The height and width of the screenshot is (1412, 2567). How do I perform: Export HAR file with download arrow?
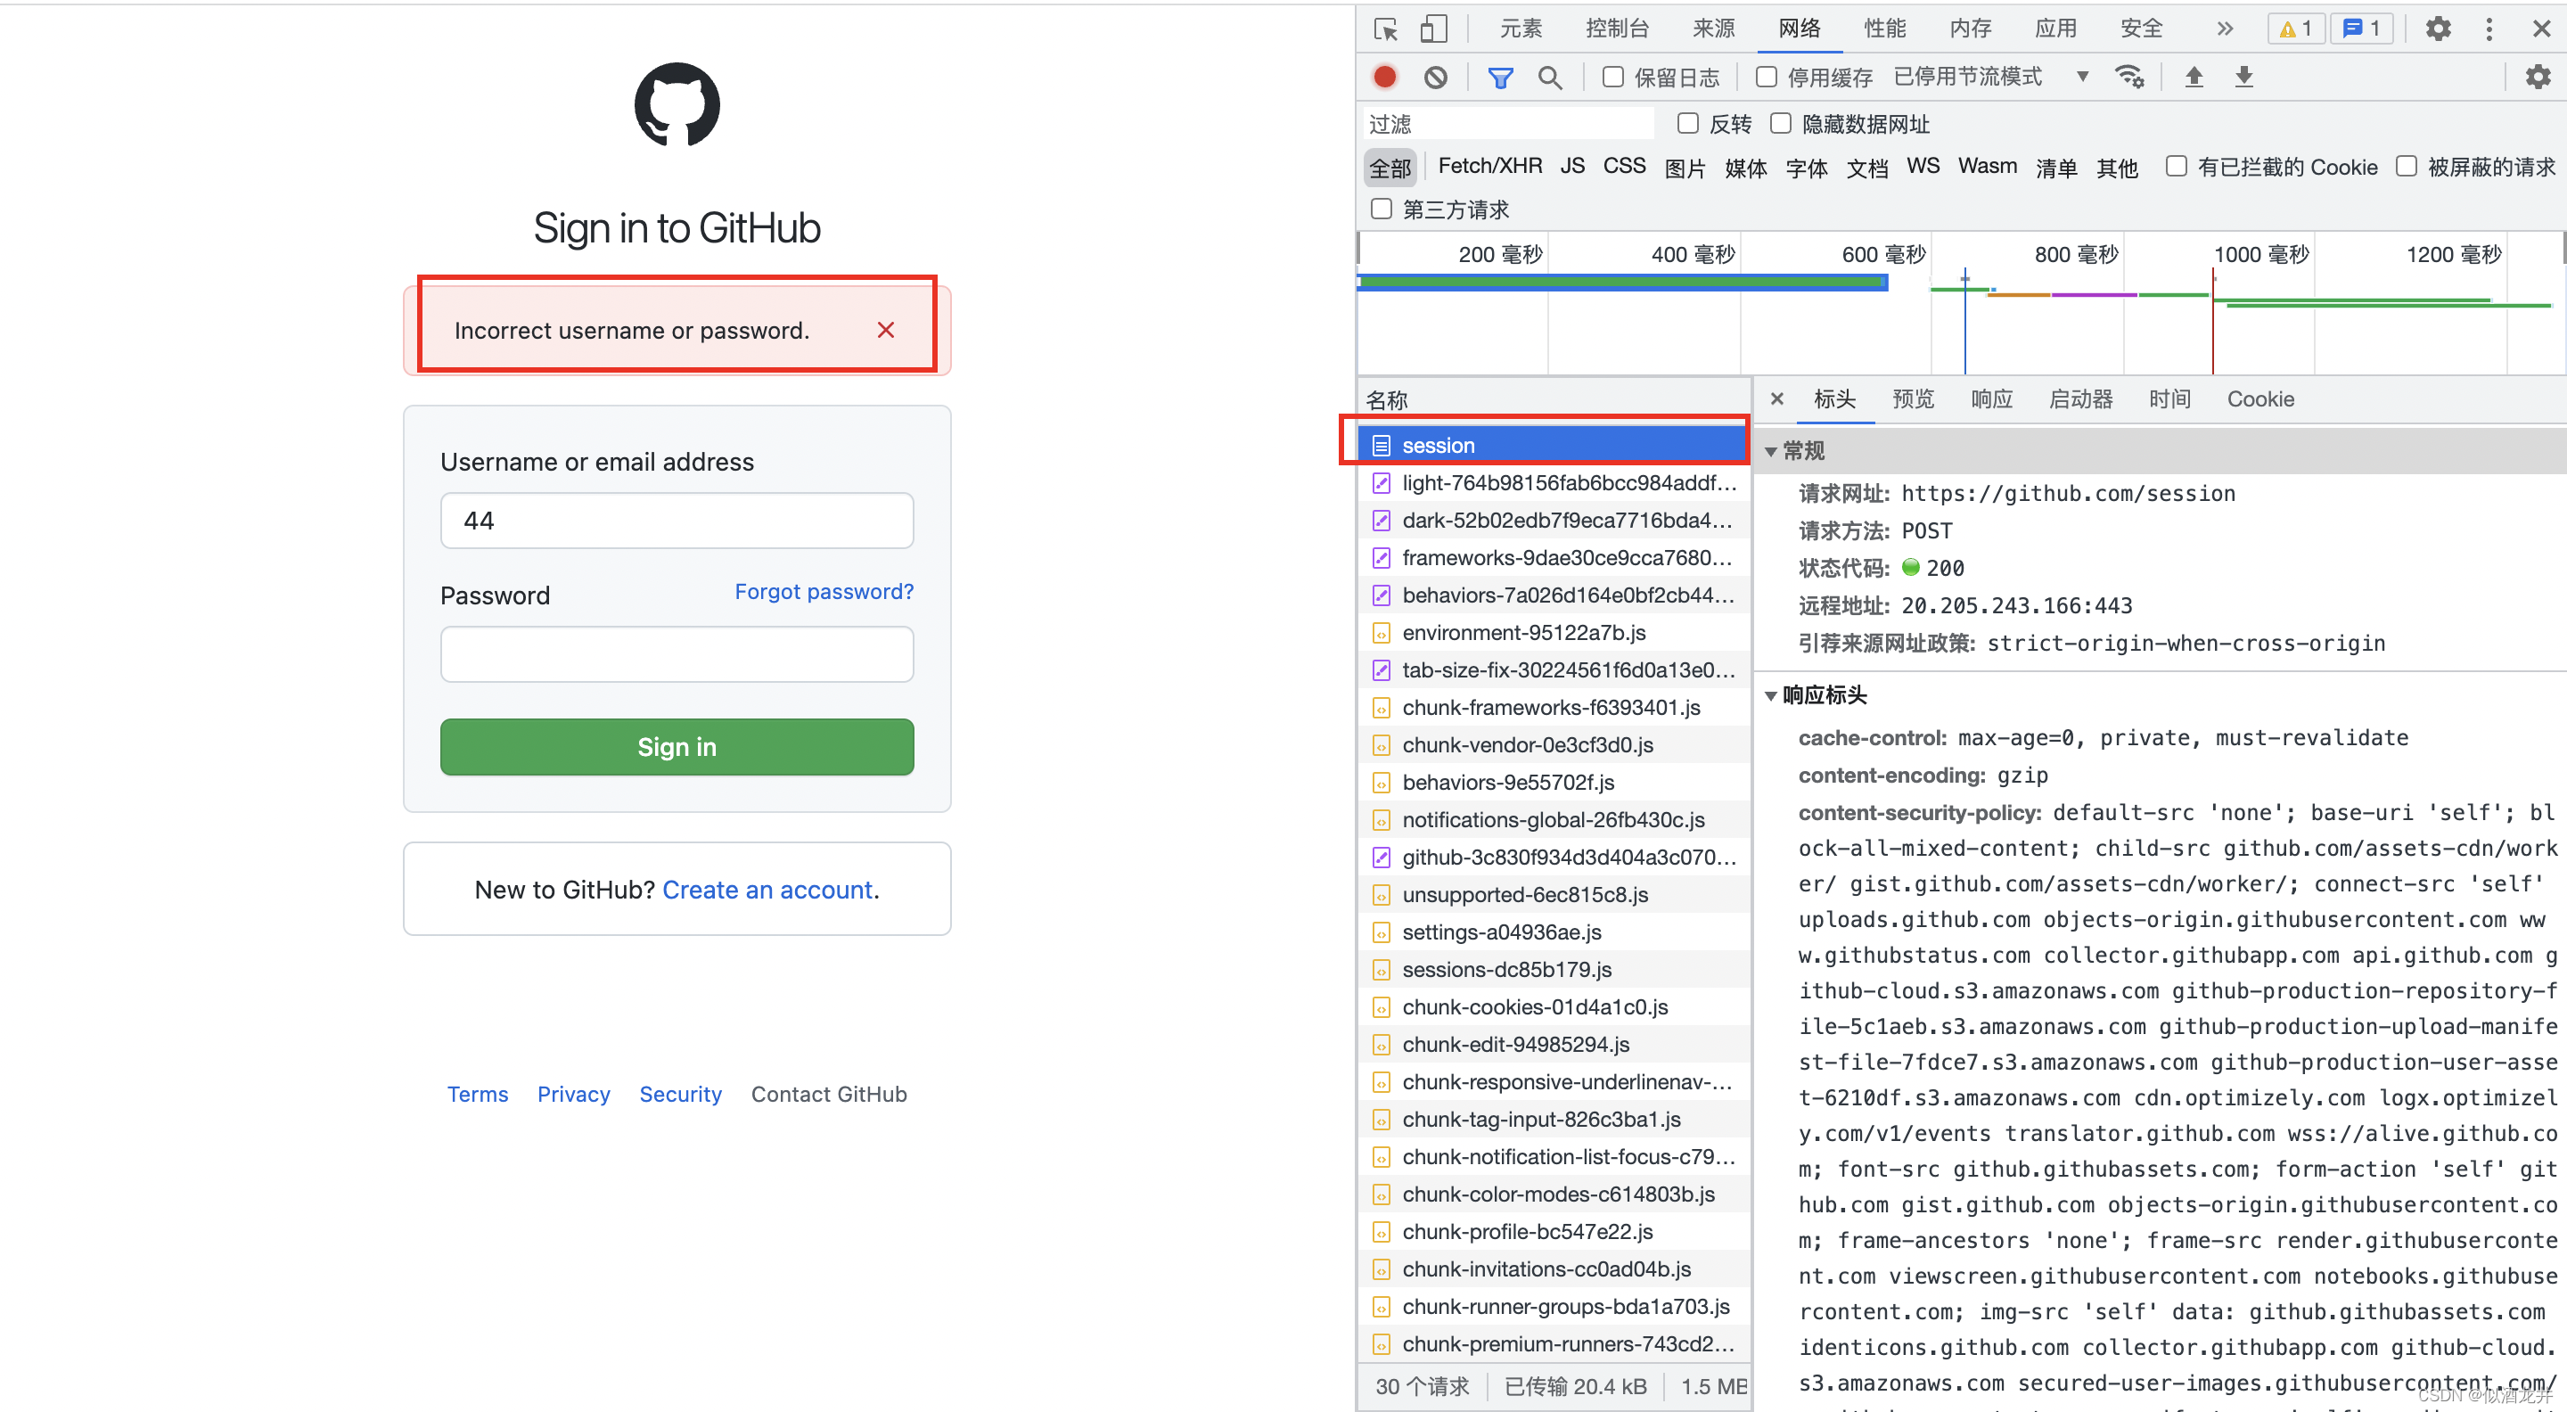pyautogui.click(x=2243, y=77)
